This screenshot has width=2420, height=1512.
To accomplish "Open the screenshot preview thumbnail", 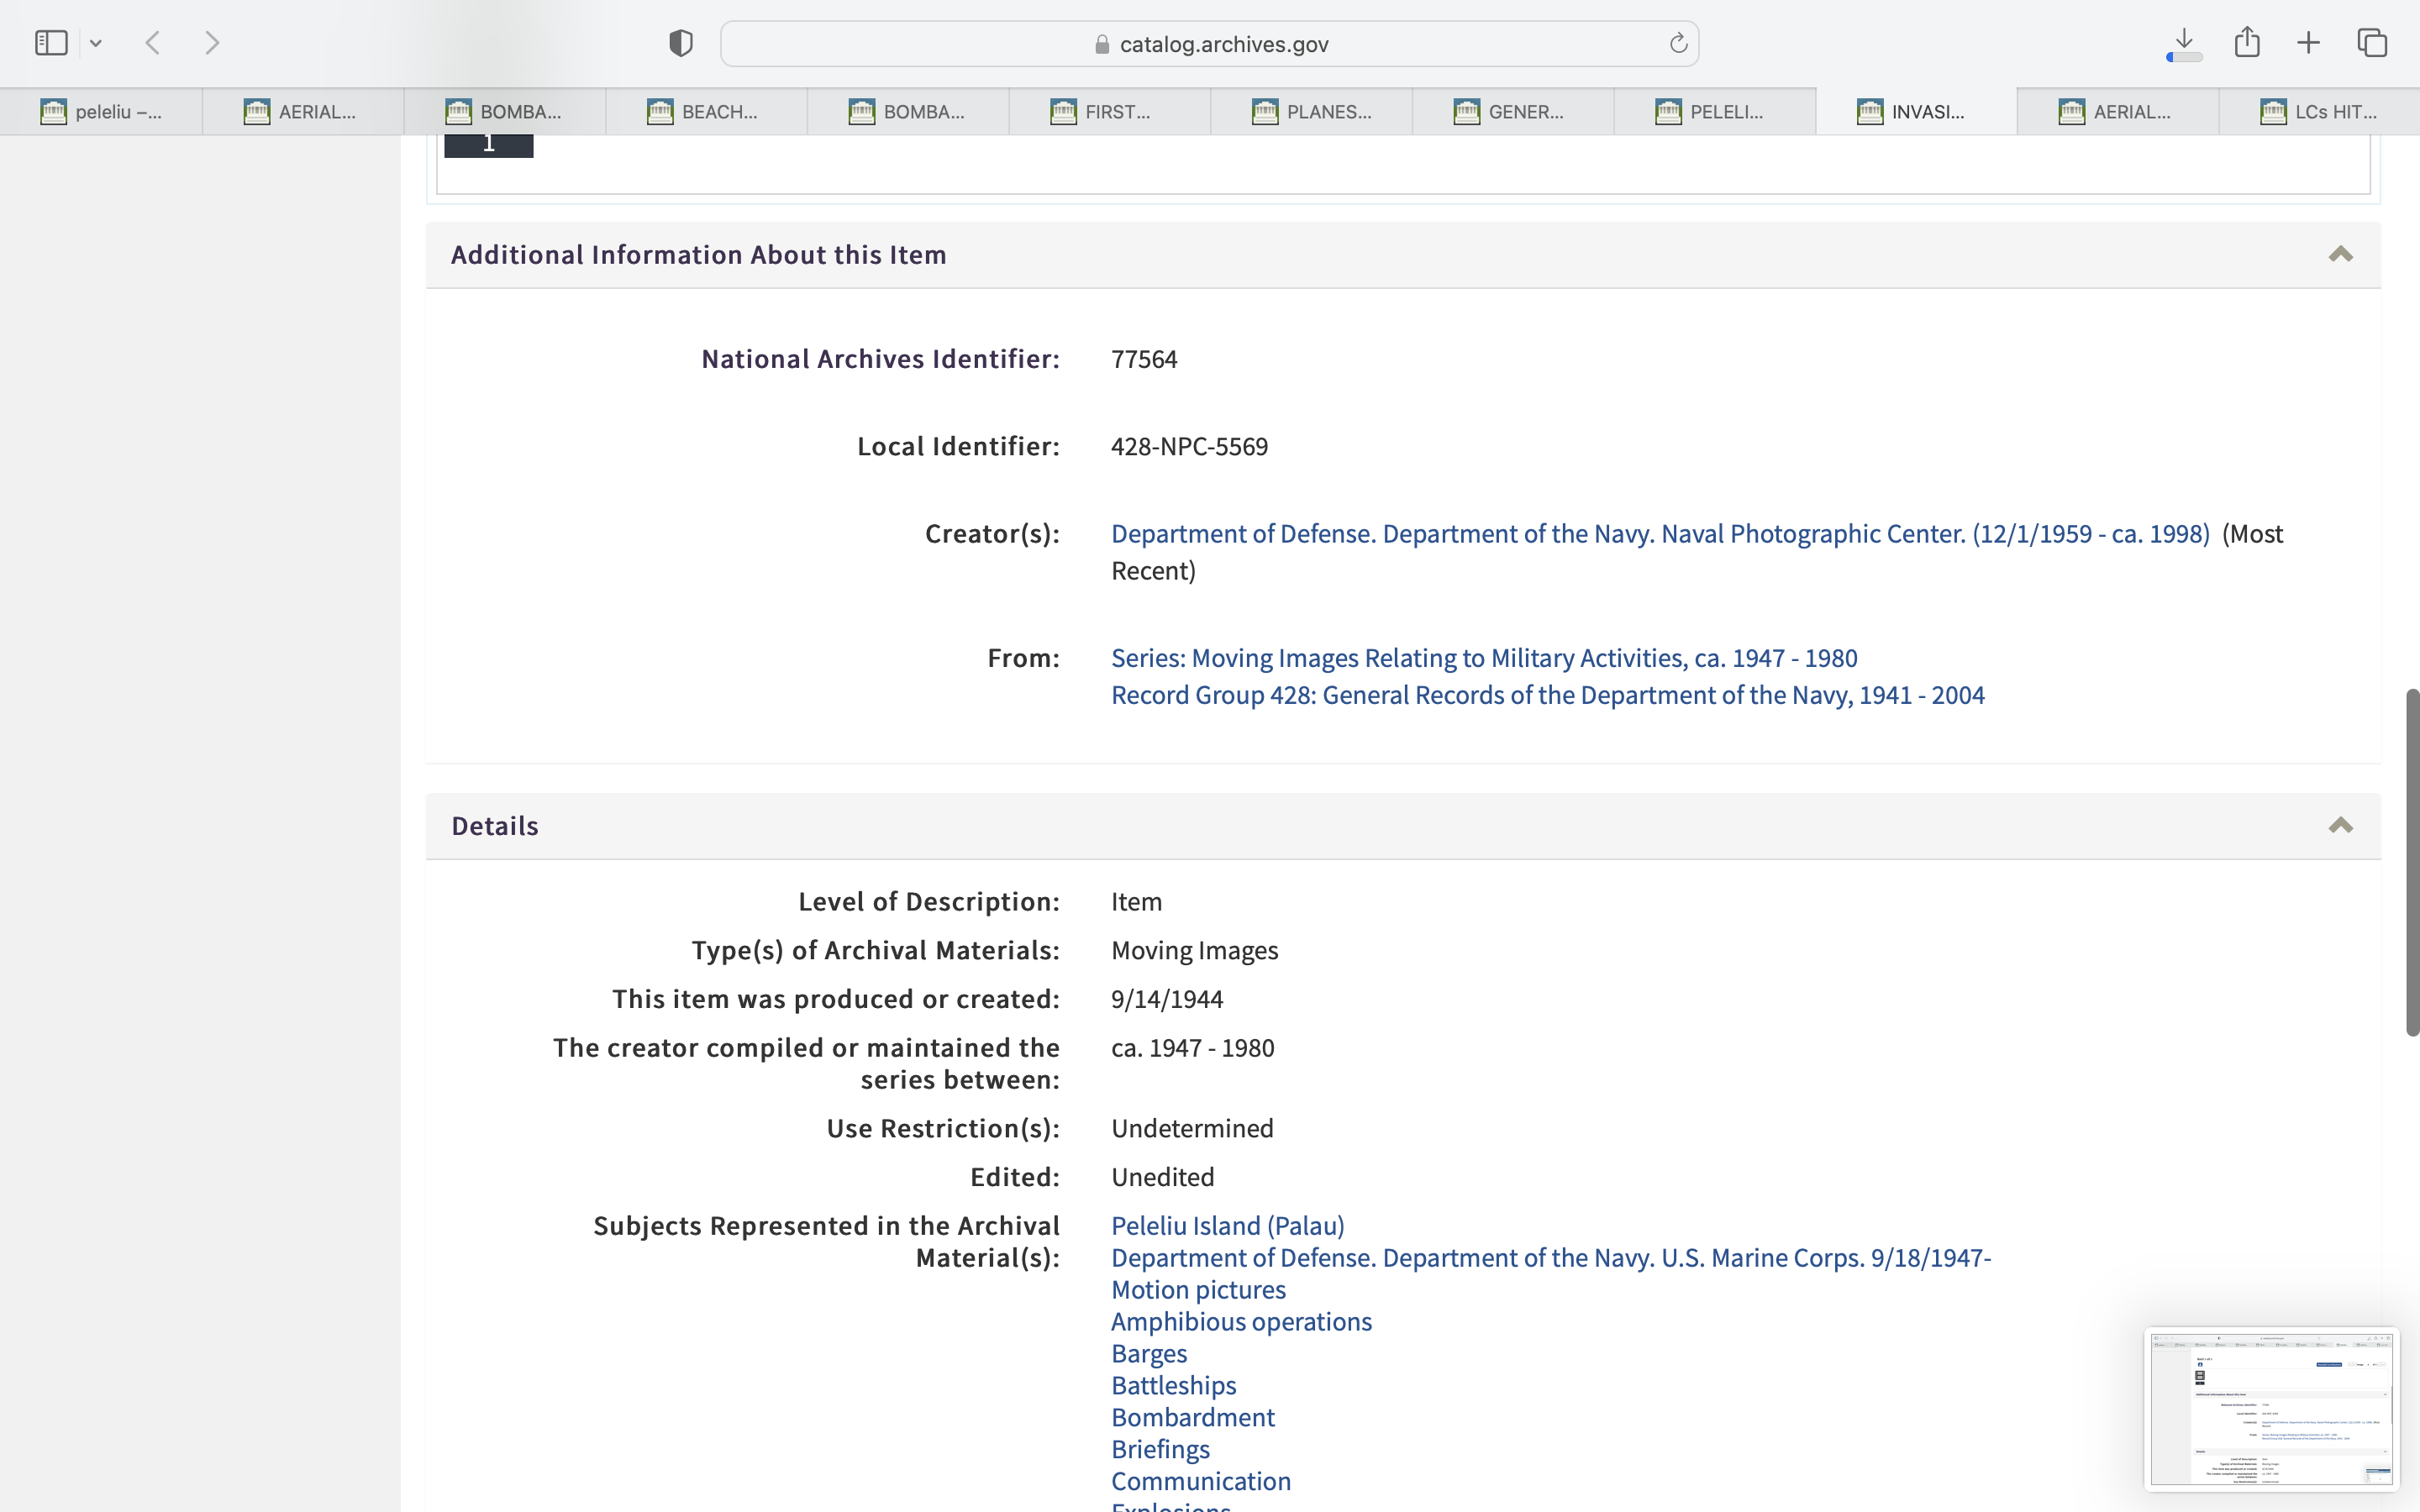I will coord(2271,1408).
